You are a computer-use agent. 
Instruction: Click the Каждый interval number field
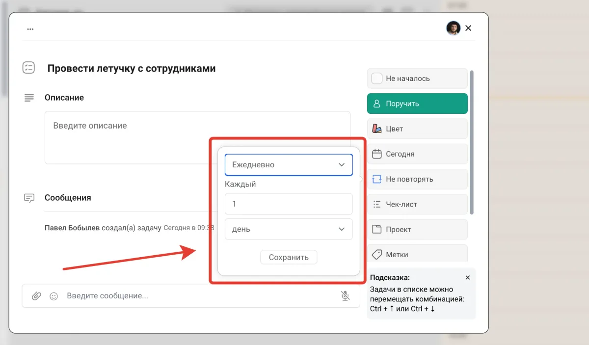click(289, 204)
